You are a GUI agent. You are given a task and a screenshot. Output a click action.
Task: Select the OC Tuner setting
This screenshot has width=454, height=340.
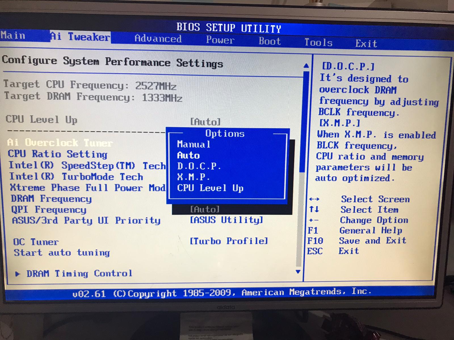tap(36, 242)
